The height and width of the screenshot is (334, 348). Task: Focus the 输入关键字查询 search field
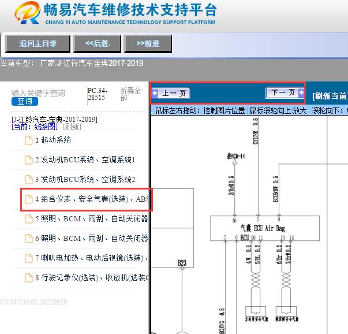38,93
